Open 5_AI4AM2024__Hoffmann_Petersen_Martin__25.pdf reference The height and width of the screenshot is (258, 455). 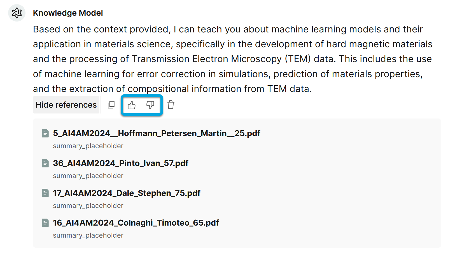tap(157, 133)
